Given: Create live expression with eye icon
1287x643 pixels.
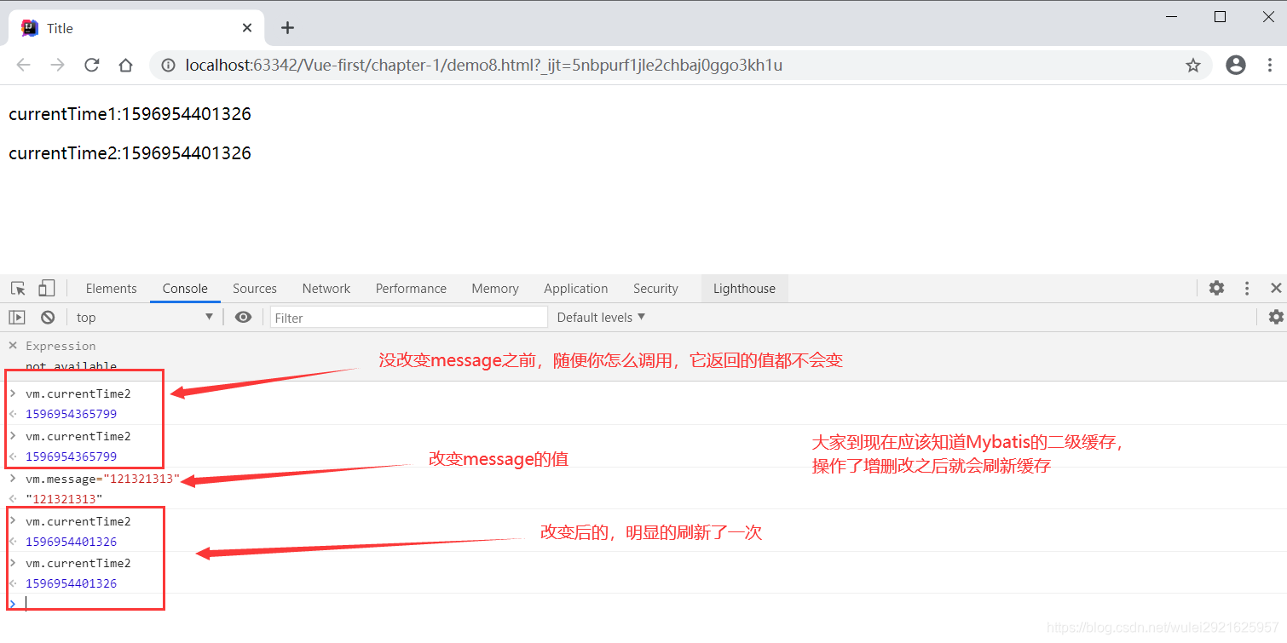Looking at the screenshot, I should click(244, 317).
